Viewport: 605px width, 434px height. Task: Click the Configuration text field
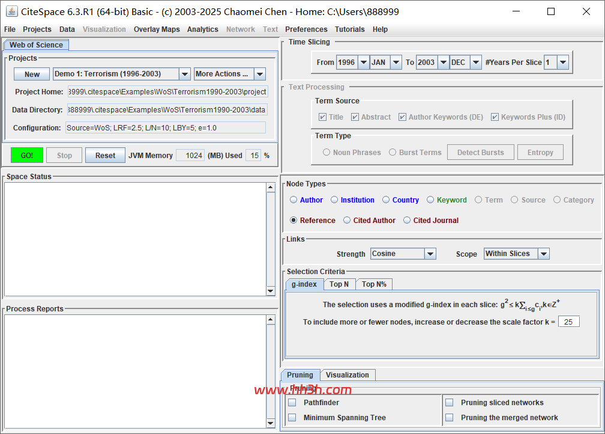point(166,127)
